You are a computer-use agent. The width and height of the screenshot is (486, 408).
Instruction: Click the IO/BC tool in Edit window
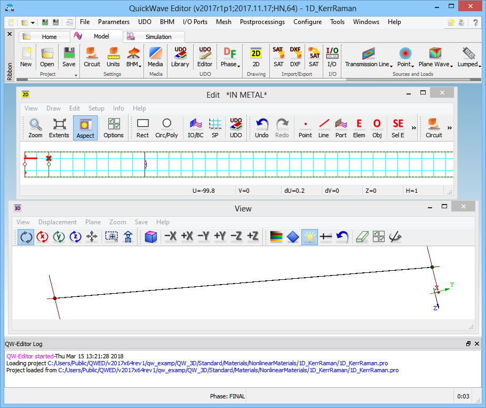pyautogui.click(x=196, y=128)
